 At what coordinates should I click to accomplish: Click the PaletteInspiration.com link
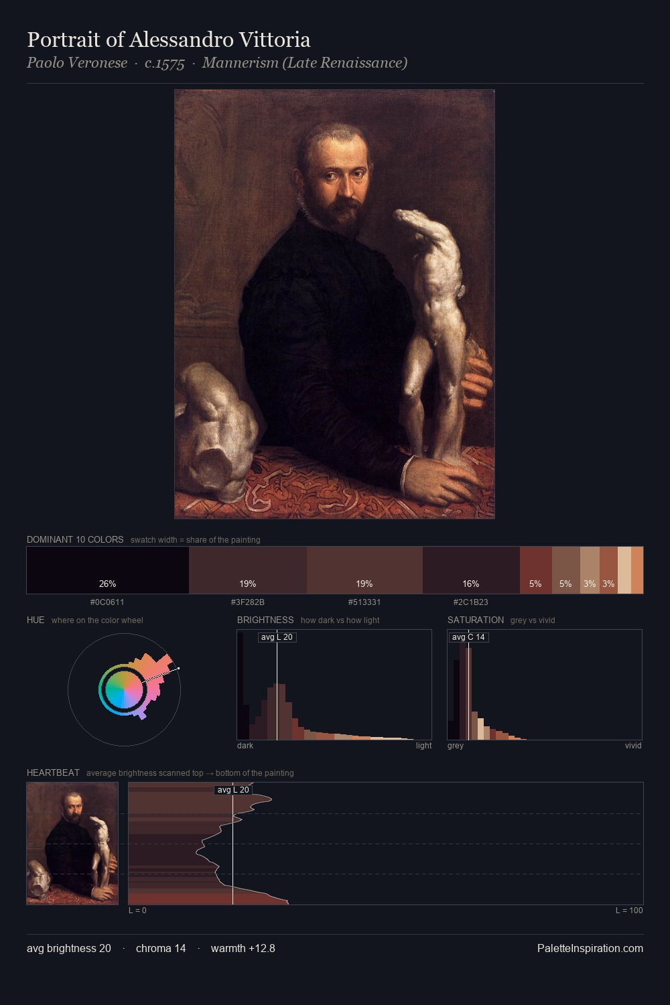[590, 948]
